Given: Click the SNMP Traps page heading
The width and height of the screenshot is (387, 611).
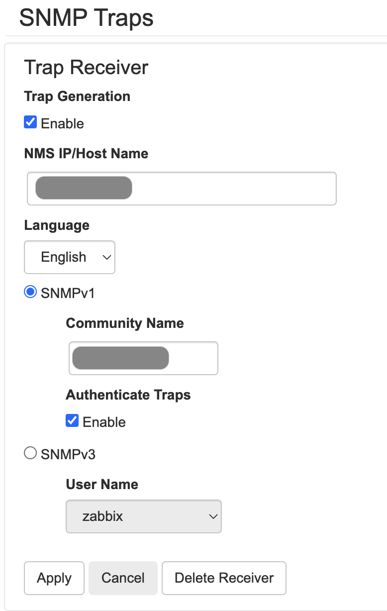Looking at the screenshot, I should pyautogui.click(x=86, y=18).
